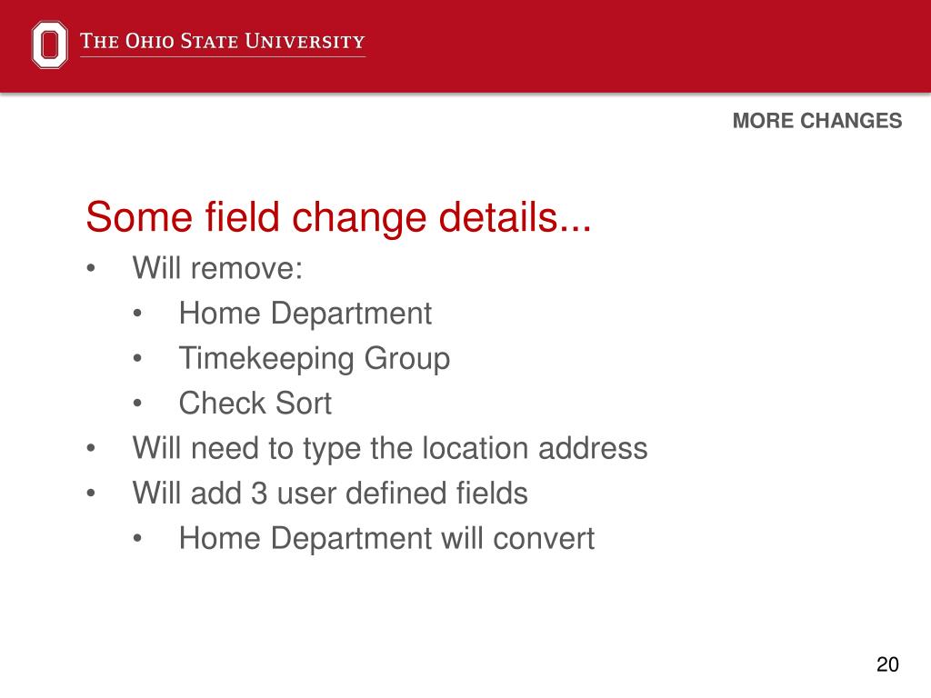Click the Ohio State block O logo
Image resolution: width=931 pixels, height=698 pixels.
(49, 45)
